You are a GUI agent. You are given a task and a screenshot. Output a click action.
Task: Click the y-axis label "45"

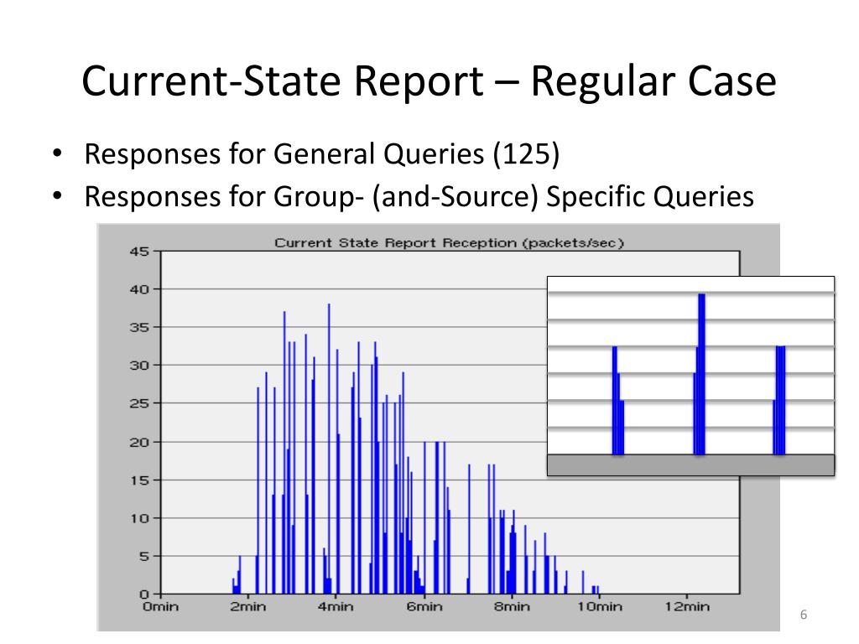139,252
